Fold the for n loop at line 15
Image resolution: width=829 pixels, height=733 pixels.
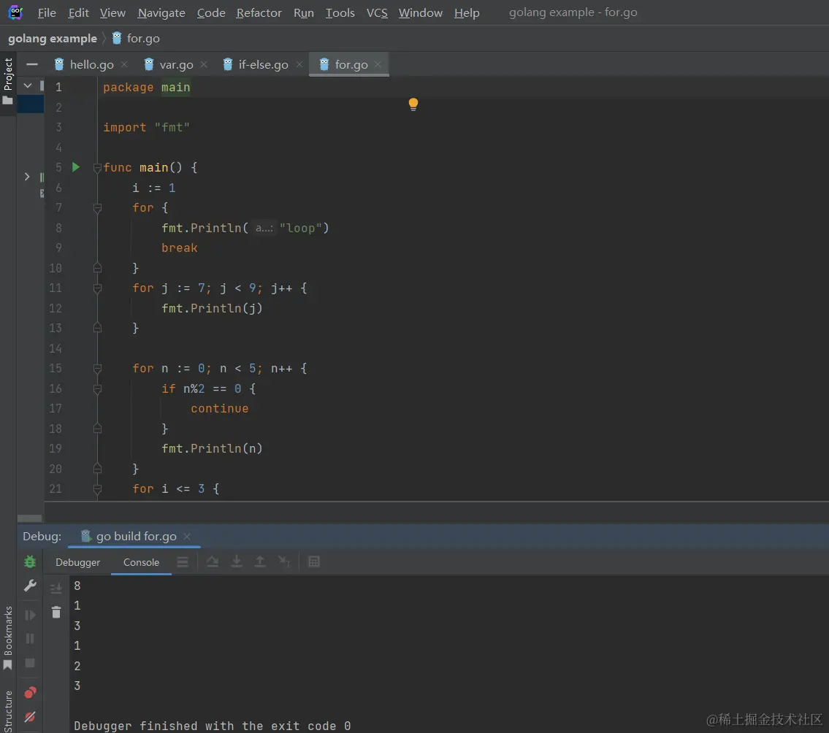97,369
